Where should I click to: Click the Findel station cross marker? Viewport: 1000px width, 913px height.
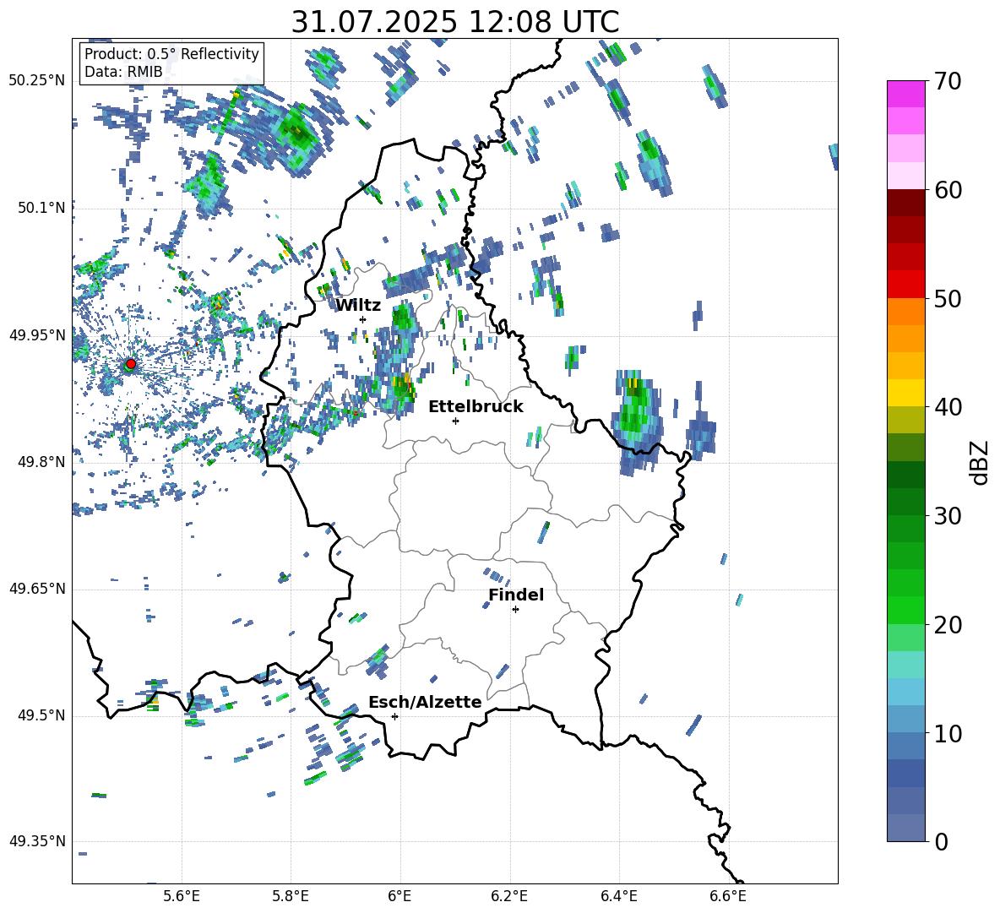click(515, 610)
